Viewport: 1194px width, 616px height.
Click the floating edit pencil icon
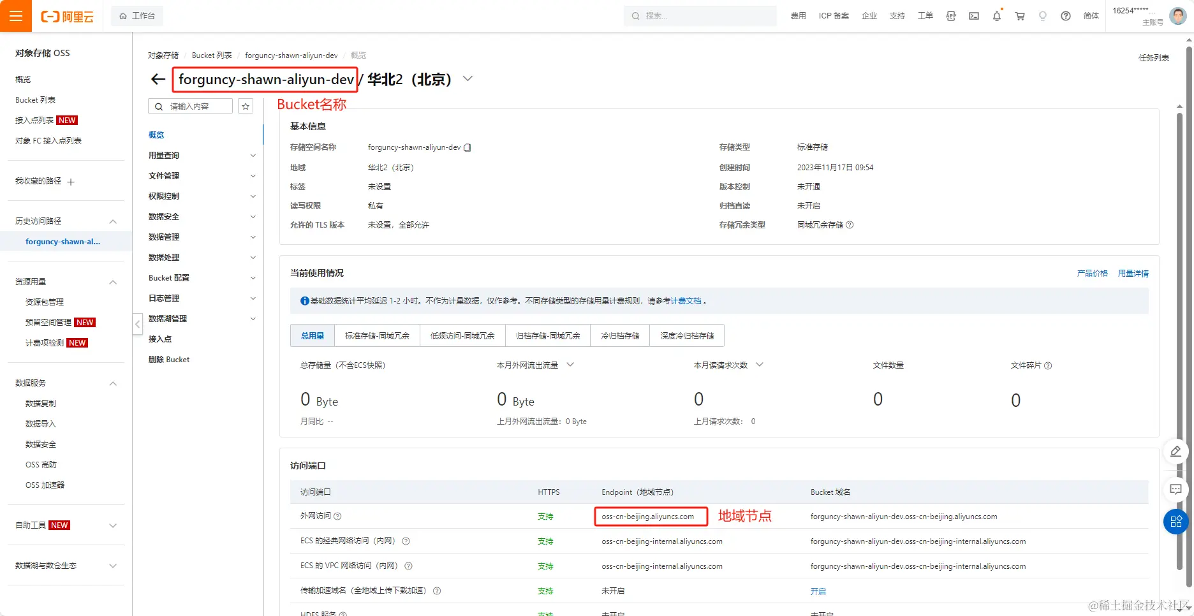coord(1176,451)
